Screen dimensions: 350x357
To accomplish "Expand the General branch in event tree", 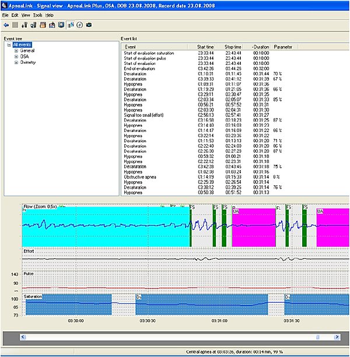I will [16, 51].
